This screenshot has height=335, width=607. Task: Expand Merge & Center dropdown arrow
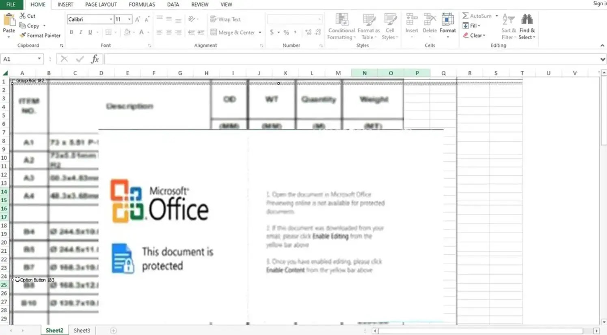(260, 32)
